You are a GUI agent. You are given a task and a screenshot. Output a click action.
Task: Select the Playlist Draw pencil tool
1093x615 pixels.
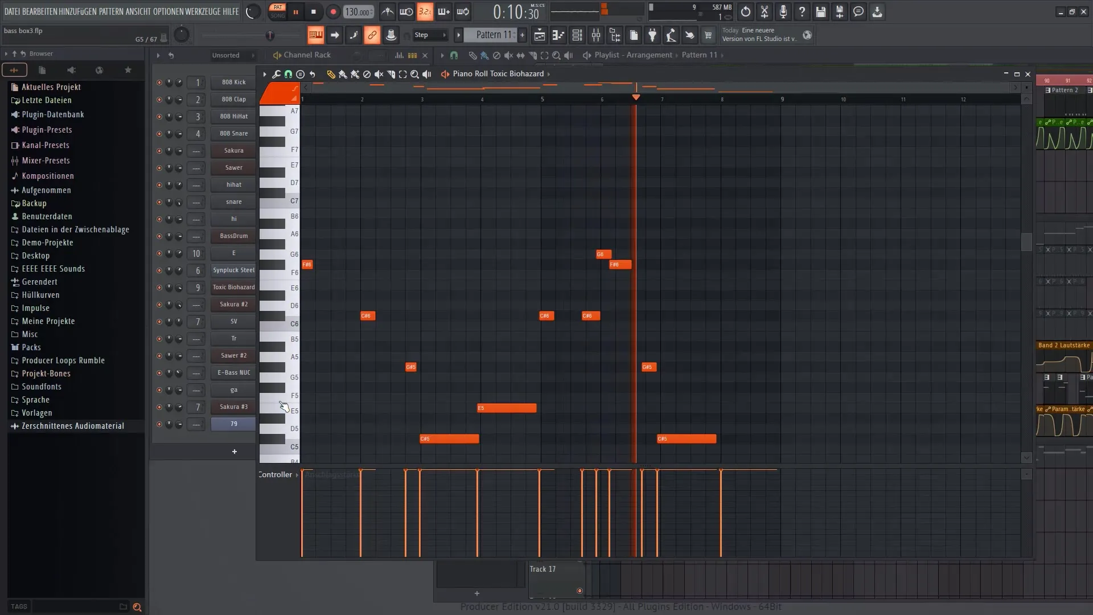472,55
